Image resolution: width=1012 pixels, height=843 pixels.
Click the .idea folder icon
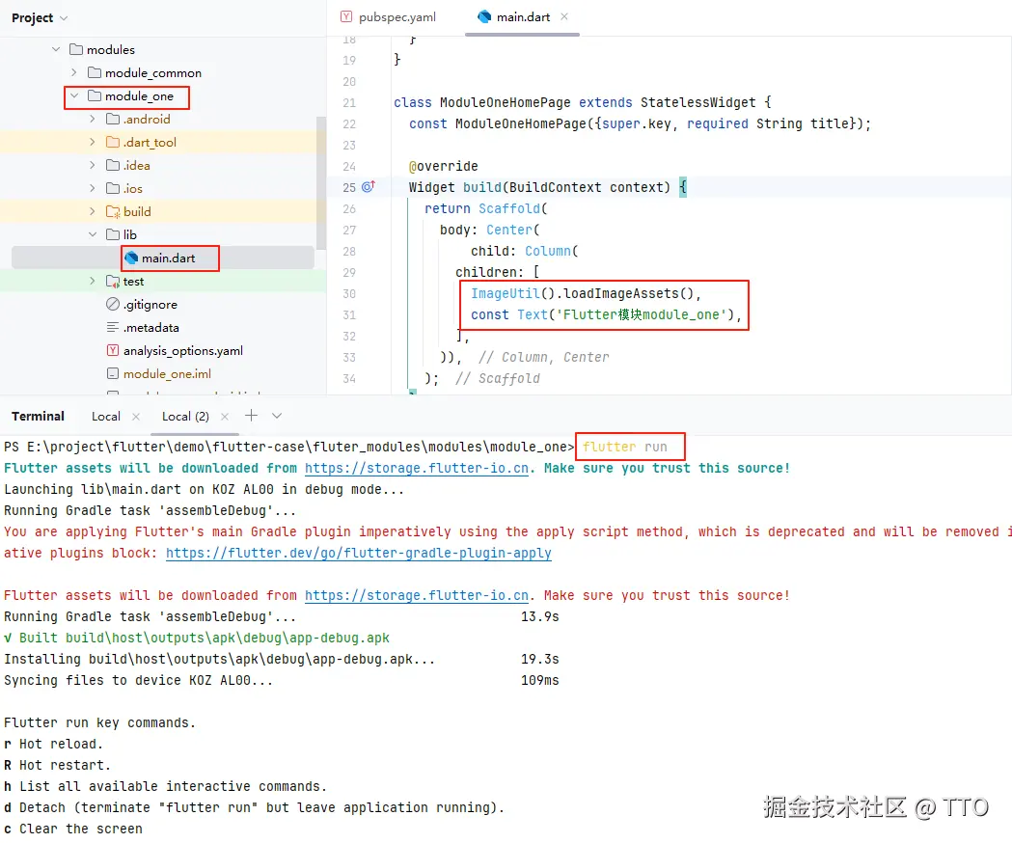[112, 165]
